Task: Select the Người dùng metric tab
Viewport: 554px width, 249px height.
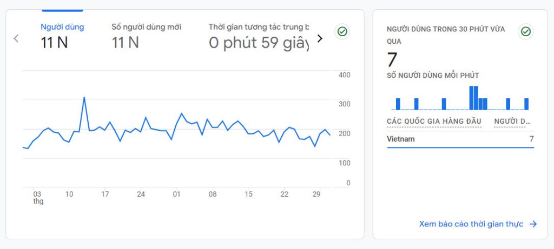Action: click(x=62, y=36)
